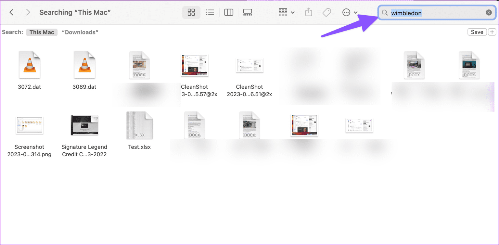
Task: Open the Group By dropdown
Action: pyautogui.click(x=287, y=12)
